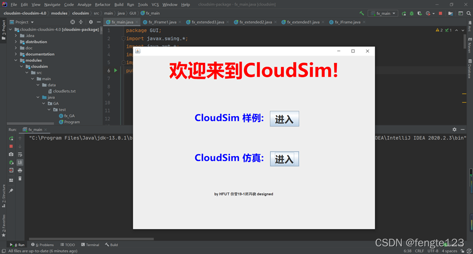Toggle the Ant tool window stripe
This screenshot has width=473, height=254.
[x=470, y=26]
